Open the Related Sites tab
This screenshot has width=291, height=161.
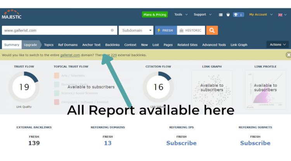[x=187, y=45]
